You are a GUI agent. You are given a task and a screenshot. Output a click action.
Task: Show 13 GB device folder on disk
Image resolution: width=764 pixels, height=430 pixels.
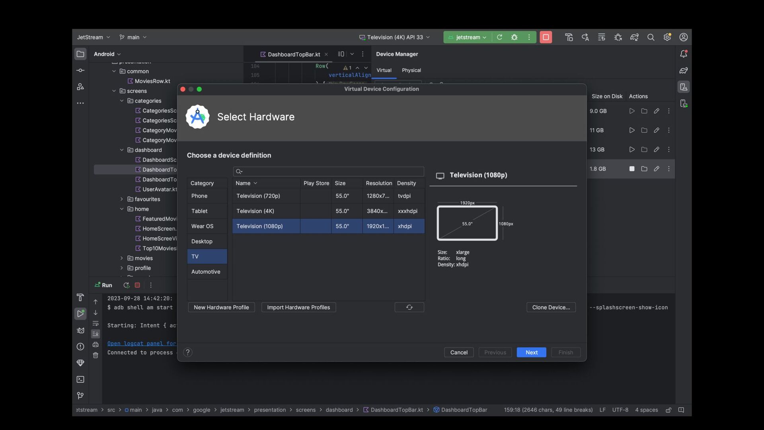(644, 150)
